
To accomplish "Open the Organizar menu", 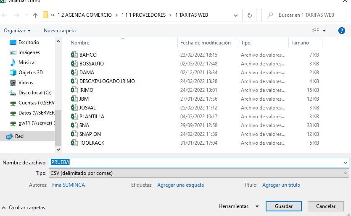I will (x=17, y=31).
